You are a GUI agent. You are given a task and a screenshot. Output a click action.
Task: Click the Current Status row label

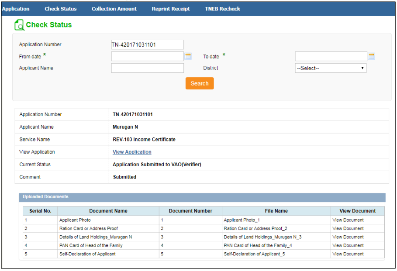click(x=35, y=165)
